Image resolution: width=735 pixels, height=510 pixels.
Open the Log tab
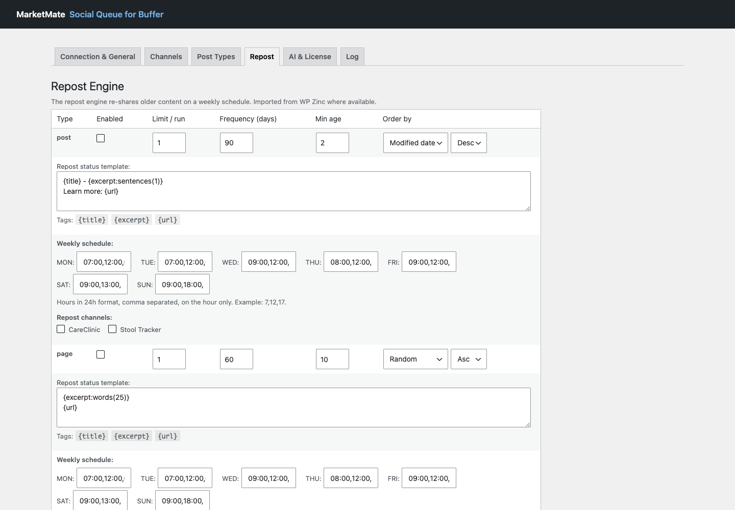coord(352,57)
